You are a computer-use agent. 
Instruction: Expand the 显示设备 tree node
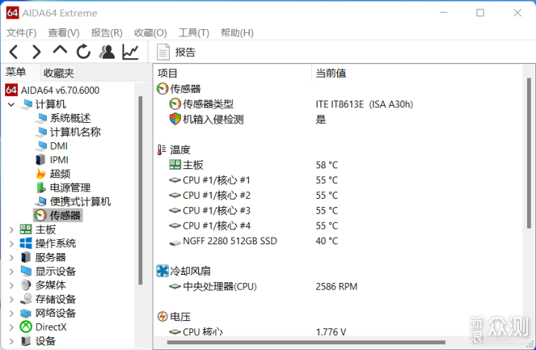click(11, 271)
